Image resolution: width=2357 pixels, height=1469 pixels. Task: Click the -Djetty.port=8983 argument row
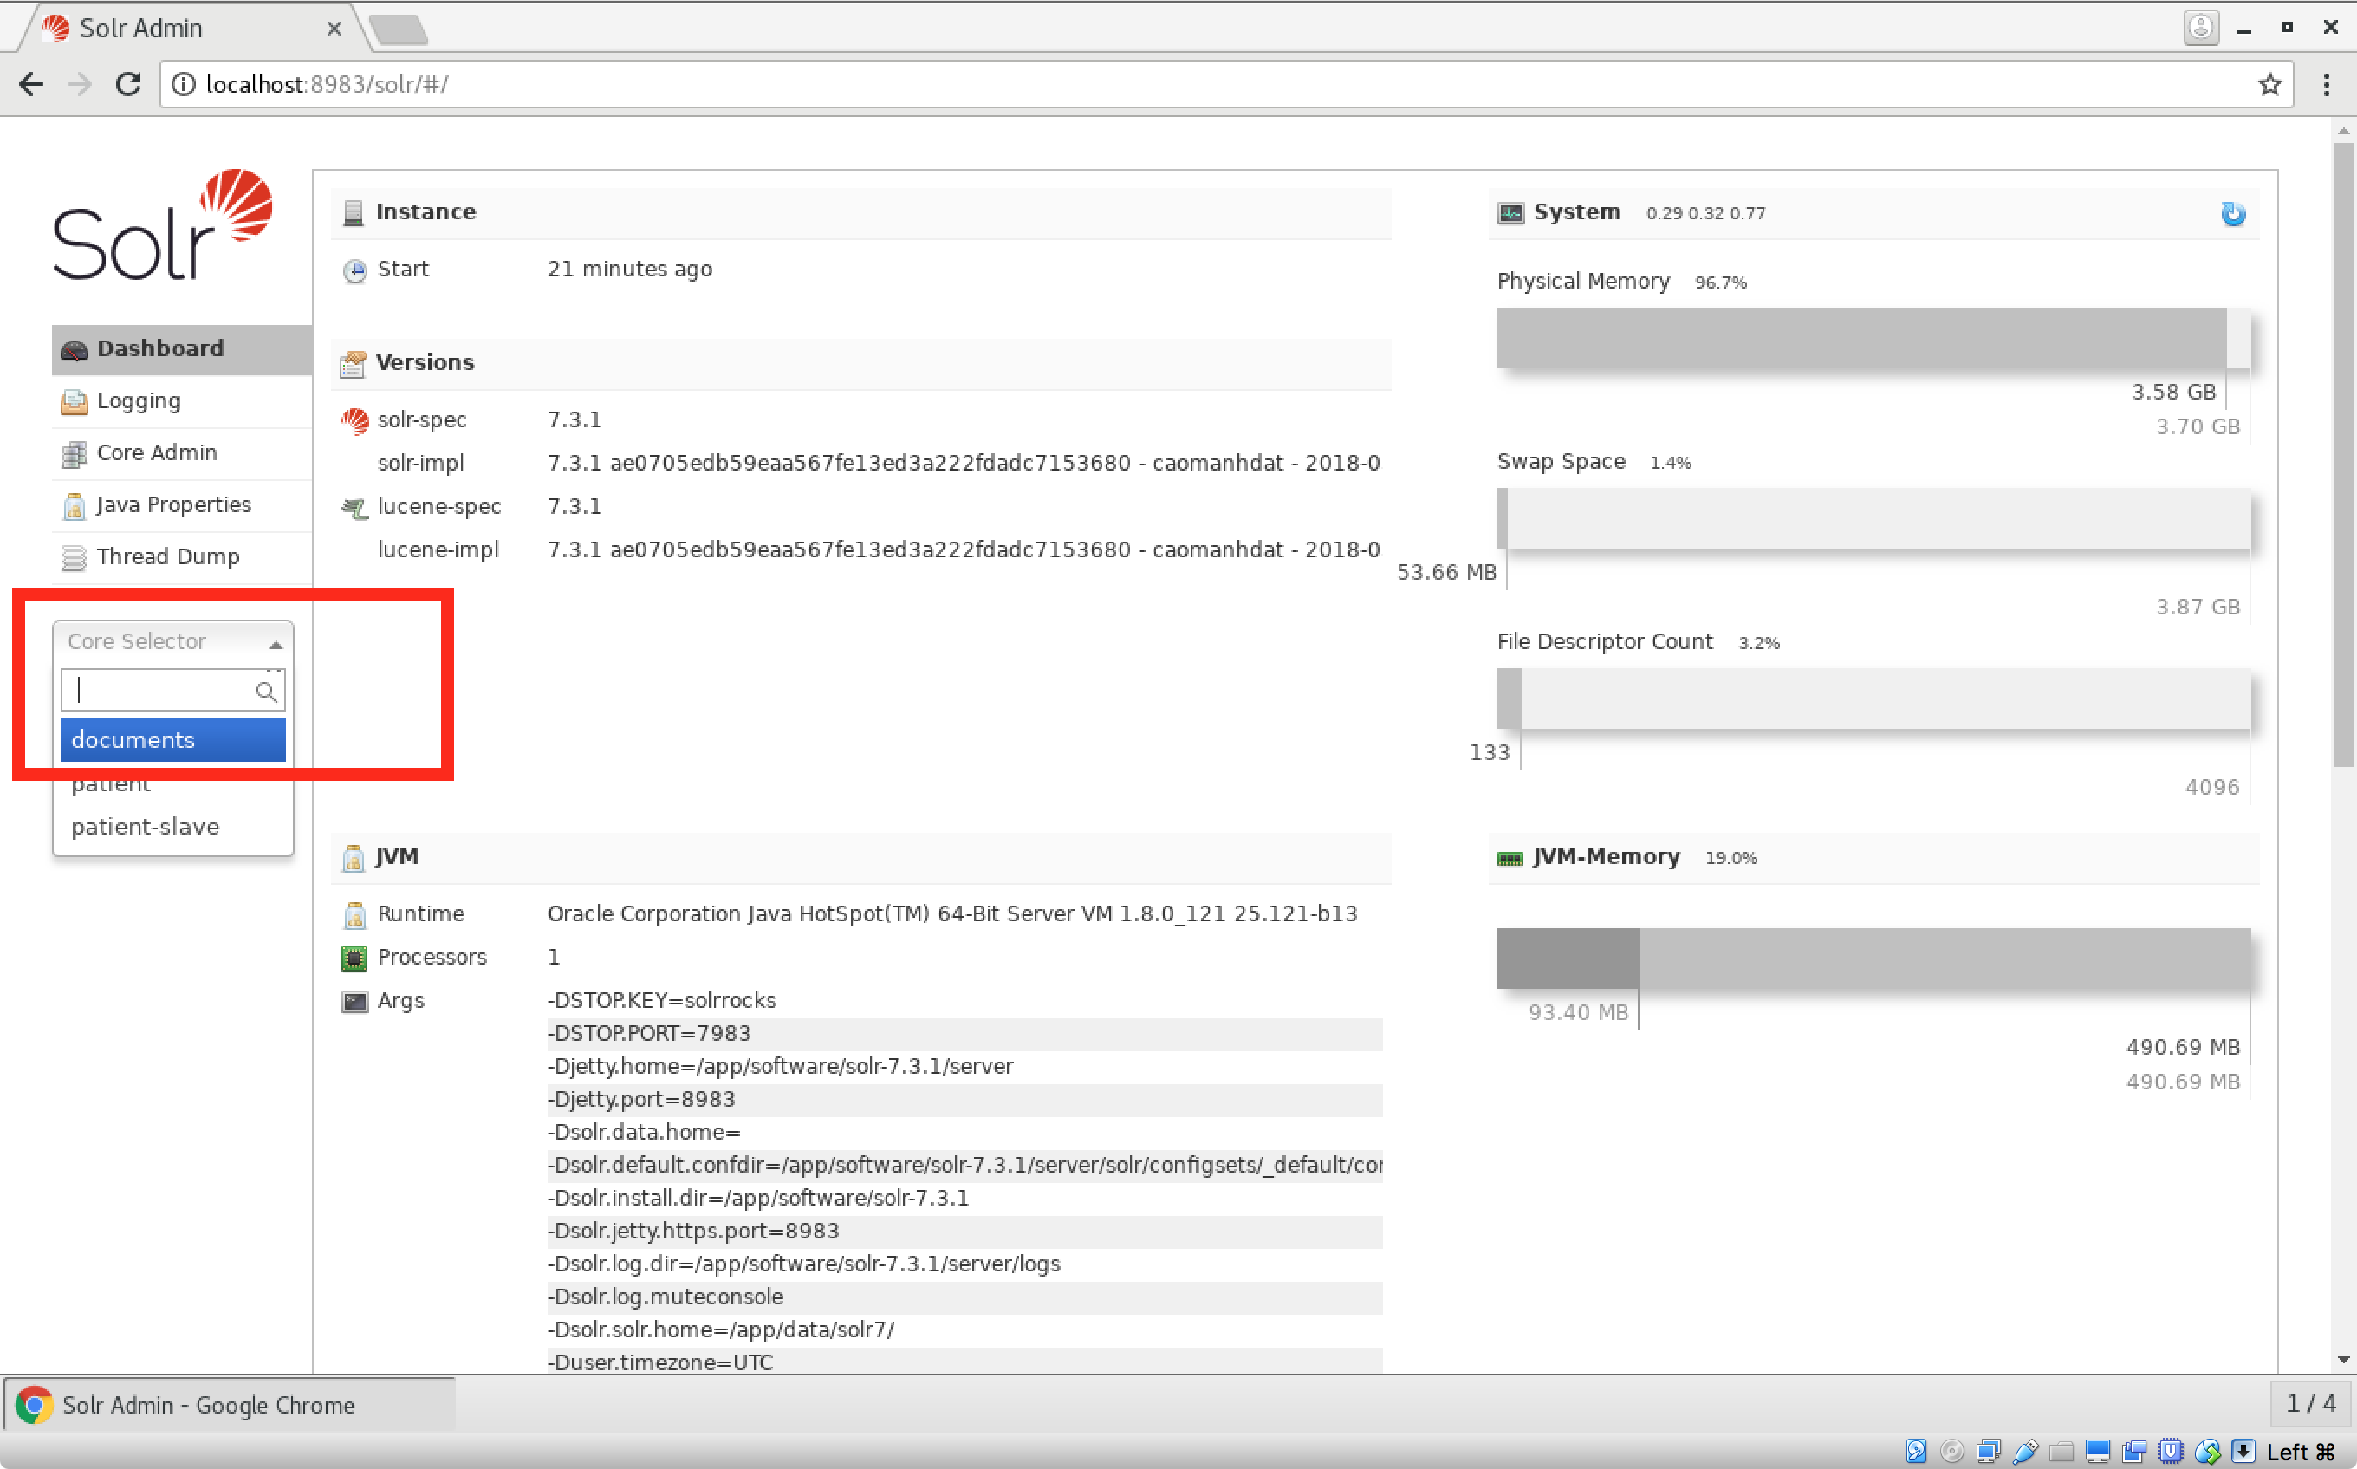click(964, 1100)
